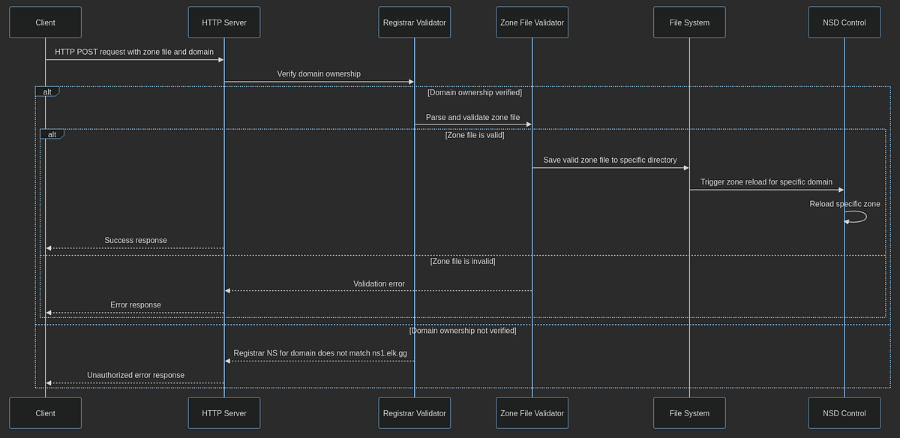Click the bottom Client participant box

(45, 412)
